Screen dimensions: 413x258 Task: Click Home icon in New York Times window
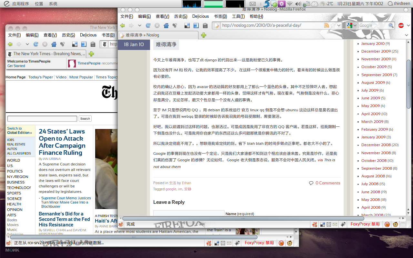pyautogui.click(x=54, y=44)
